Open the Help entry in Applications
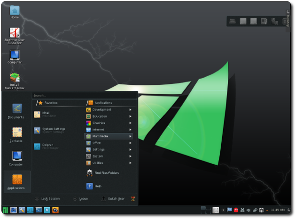This screenshot has width=296, height=219. pos(94,186)
